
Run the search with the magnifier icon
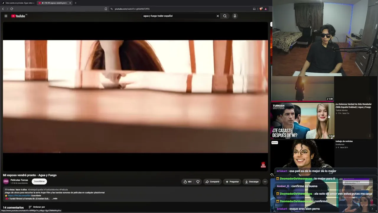click(x=225, y=16)
